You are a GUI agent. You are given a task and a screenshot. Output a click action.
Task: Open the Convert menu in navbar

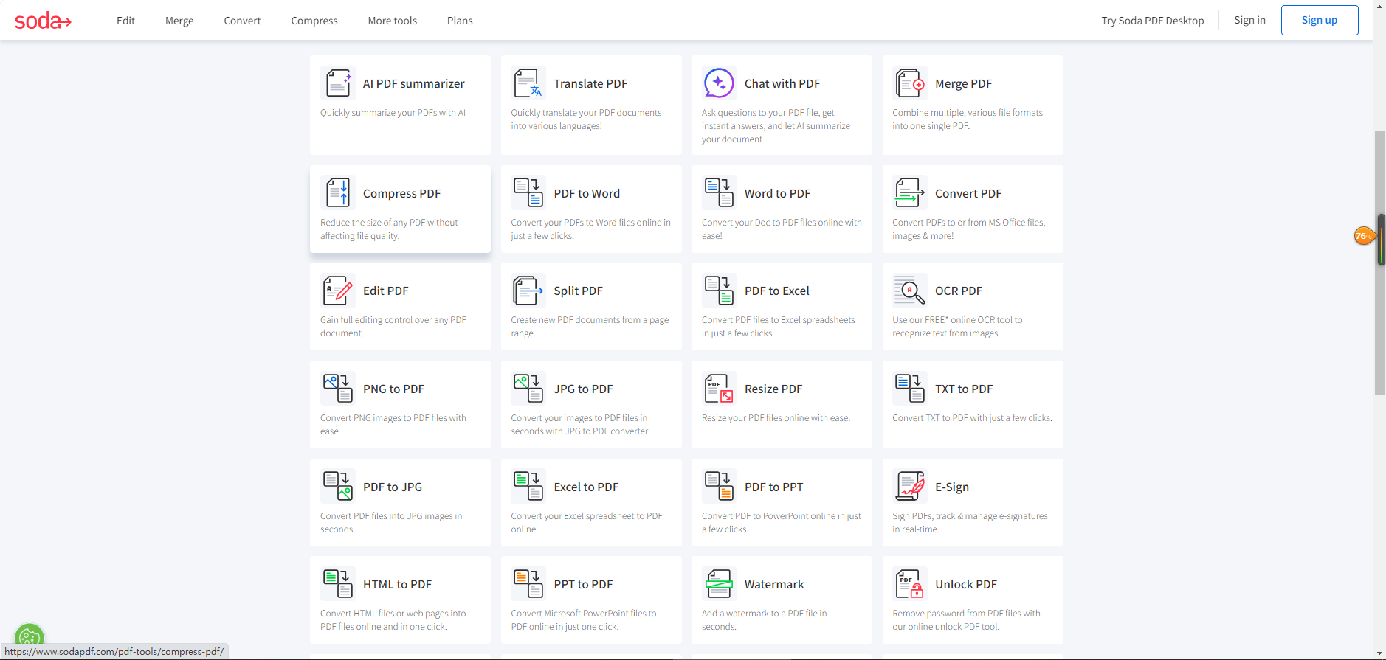coord(242,21)
